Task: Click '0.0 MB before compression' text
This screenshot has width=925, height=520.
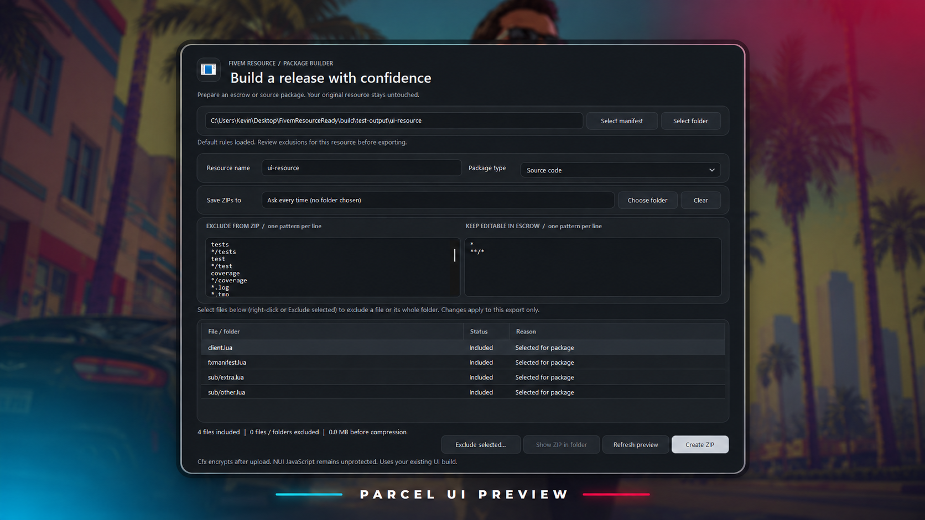Action: click(367, 432)
